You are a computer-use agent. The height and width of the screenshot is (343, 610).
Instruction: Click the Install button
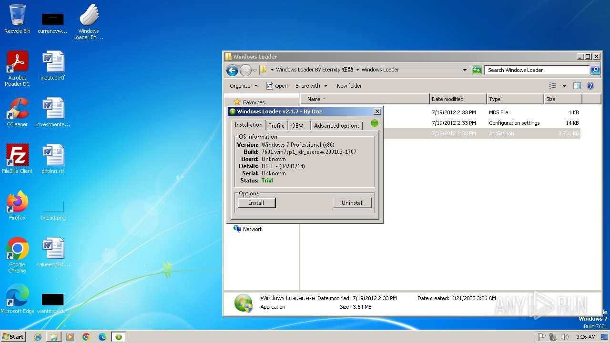256,203
